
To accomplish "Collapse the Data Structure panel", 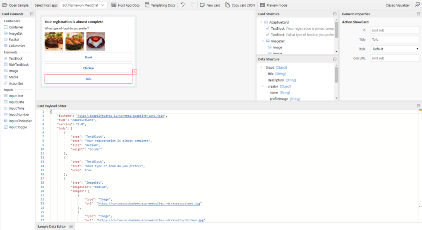I will [335, 59].
